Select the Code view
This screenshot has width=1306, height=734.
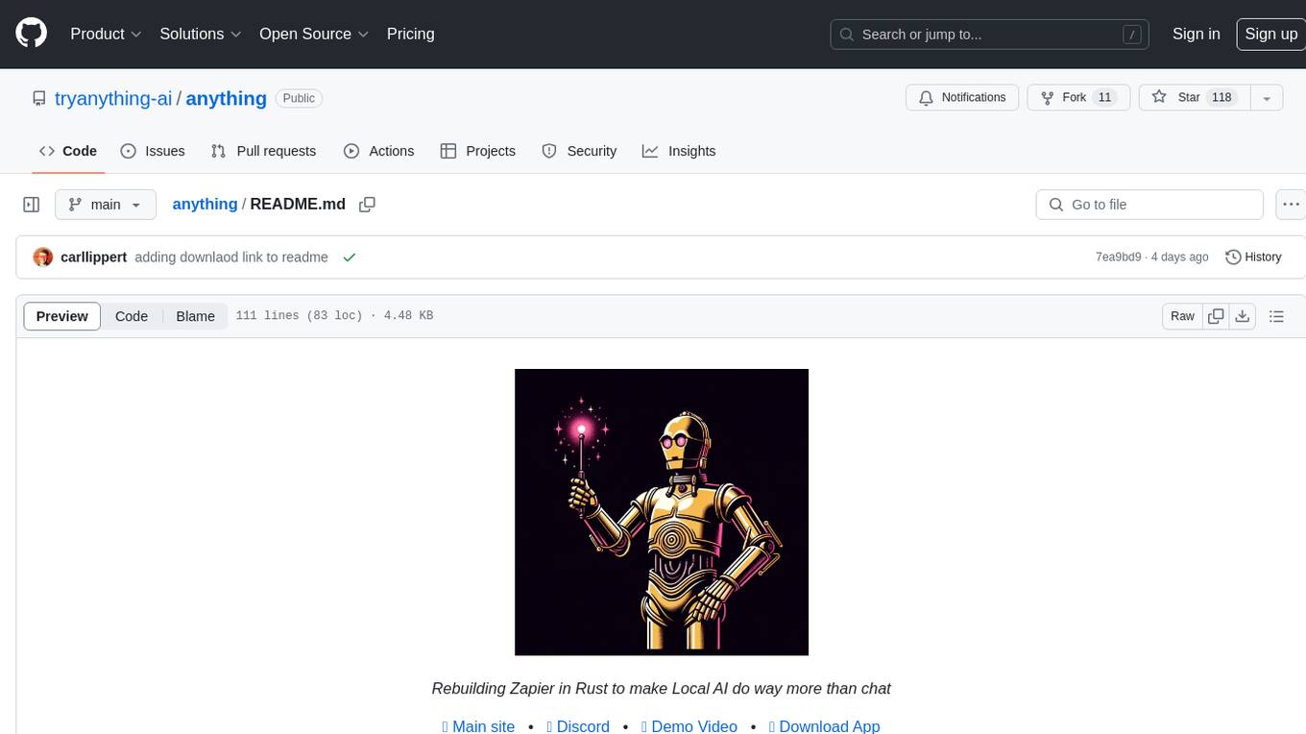pos(132,316)
